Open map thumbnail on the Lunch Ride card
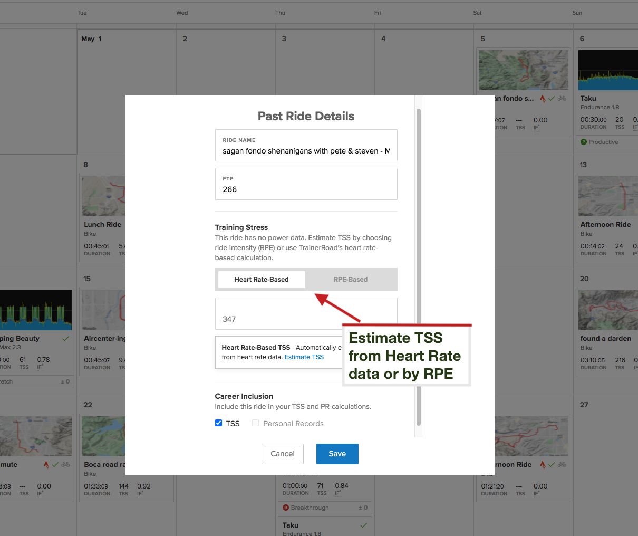Viewport: 638px width, 536px height. 104,196
